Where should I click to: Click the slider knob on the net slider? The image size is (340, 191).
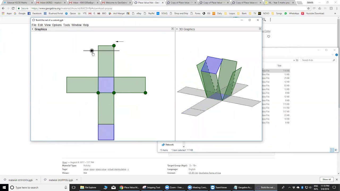(92, 51)
